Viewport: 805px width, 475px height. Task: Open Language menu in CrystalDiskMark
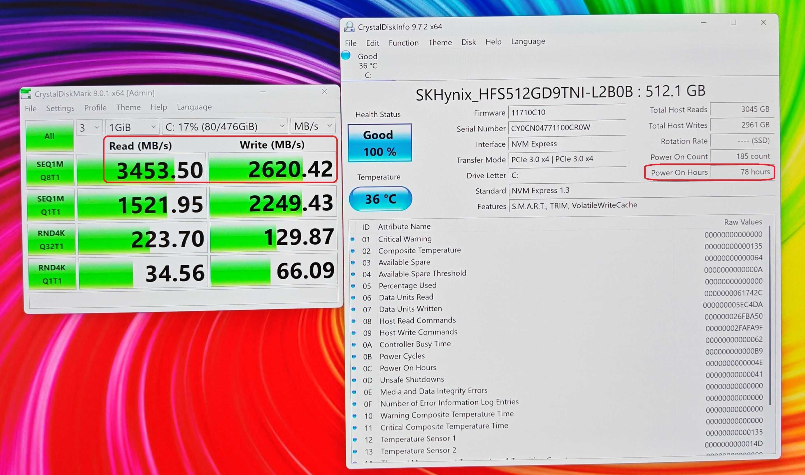pyautogui.click(x=194, y=107)
